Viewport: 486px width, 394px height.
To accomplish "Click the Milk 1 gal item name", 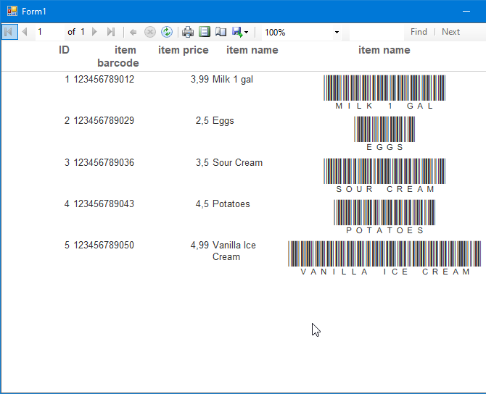I will (233, 80).
